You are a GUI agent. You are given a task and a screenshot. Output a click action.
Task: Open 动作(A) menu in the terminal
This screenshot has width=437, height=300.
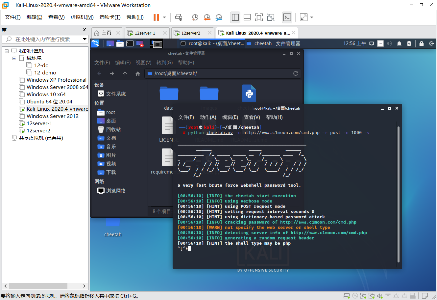[x=208, y=117]
